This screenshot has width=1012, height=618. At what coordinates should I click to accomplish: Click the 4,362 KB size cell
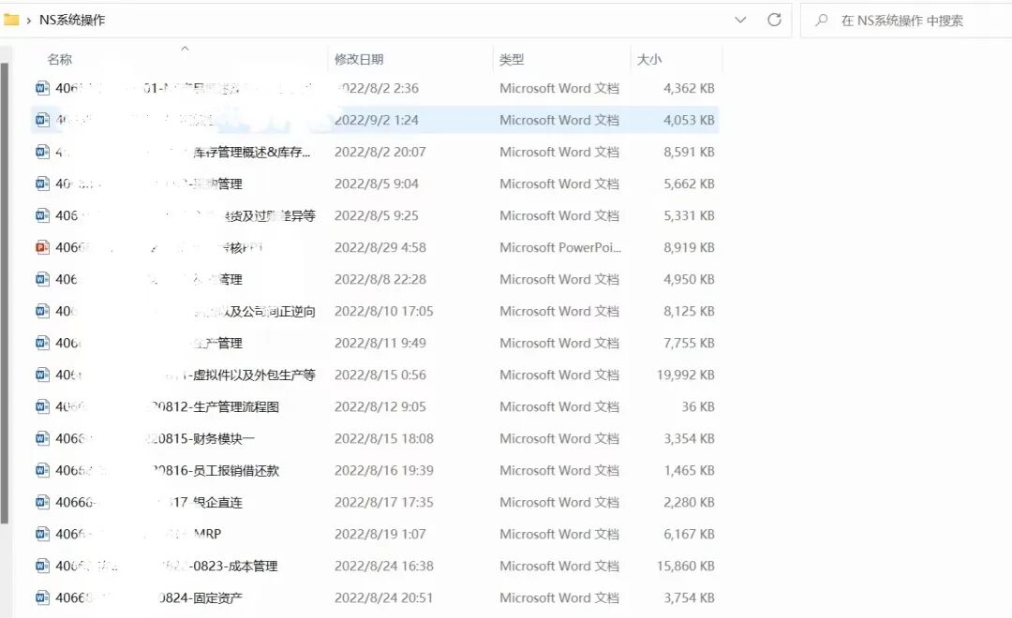click(x=689, y=88)
